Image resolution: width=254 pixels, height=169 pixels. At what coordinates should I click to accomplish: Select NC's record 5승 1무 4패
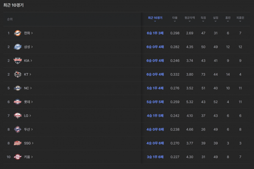pos(155,88)
